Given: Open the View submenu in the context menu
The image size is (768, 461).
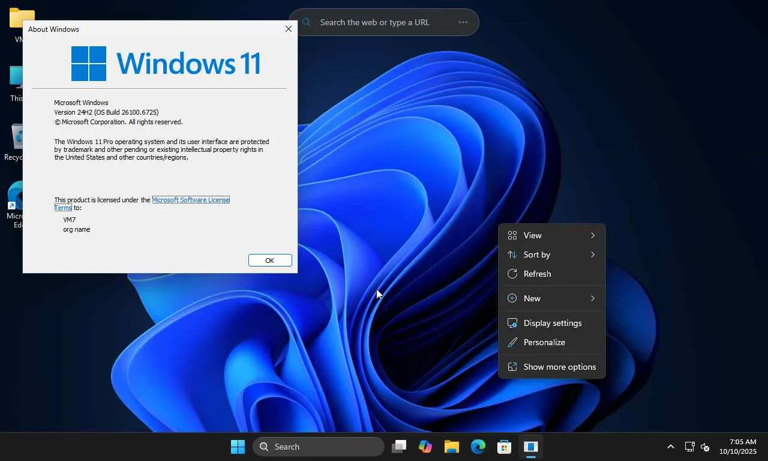Looking at the screenshot, I should point(551,235).
